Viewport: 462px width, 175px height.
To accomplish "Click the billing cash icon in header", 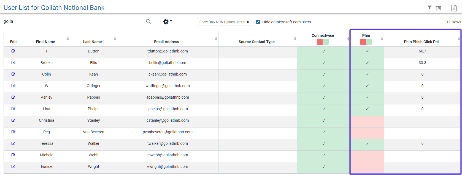I will click(438, 8).
